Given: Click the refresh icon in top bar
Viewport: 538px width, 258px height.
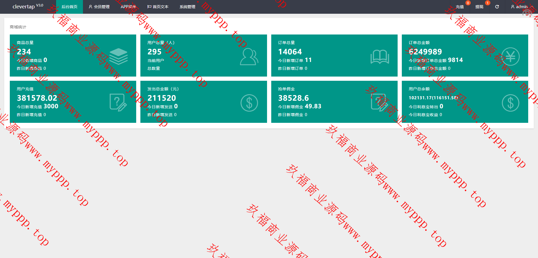Looking at the screenshot, I should [497, 7].
